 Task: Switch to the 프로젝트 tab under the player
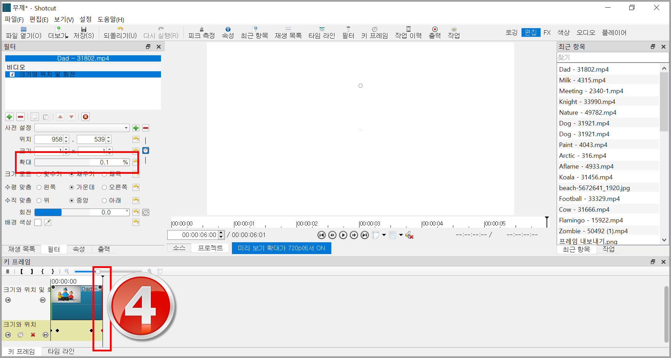click(210, 248)
